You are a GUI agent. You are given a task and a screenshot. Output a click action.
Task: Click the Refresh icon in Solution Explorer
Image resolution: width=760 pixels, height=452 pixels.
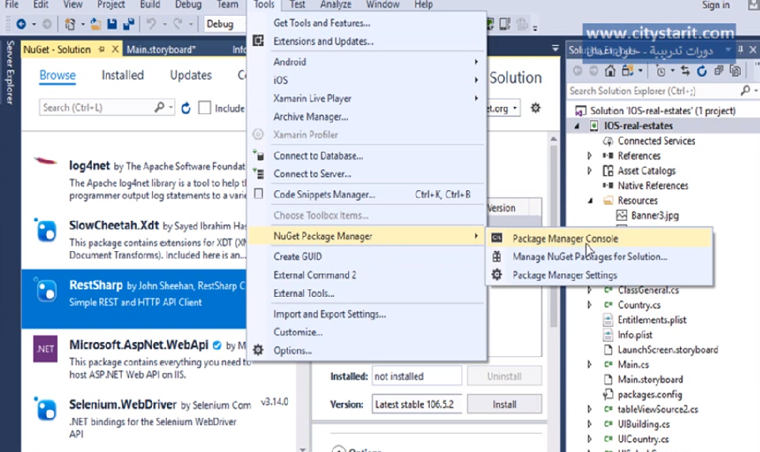(702, 71)
